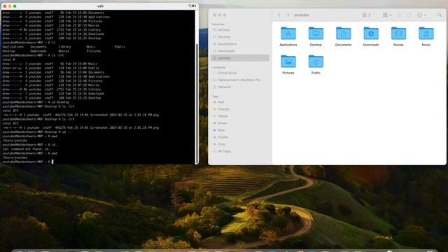Screen dimensions: 448x252
Task: Click the Terminal cursor at the last prompt
Action: (x=52, y=162)
